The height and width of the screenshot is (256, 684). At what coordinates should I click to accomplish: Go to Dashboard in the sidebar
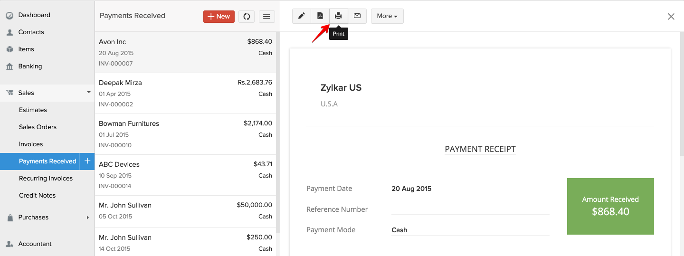click(x=34, y=15)
